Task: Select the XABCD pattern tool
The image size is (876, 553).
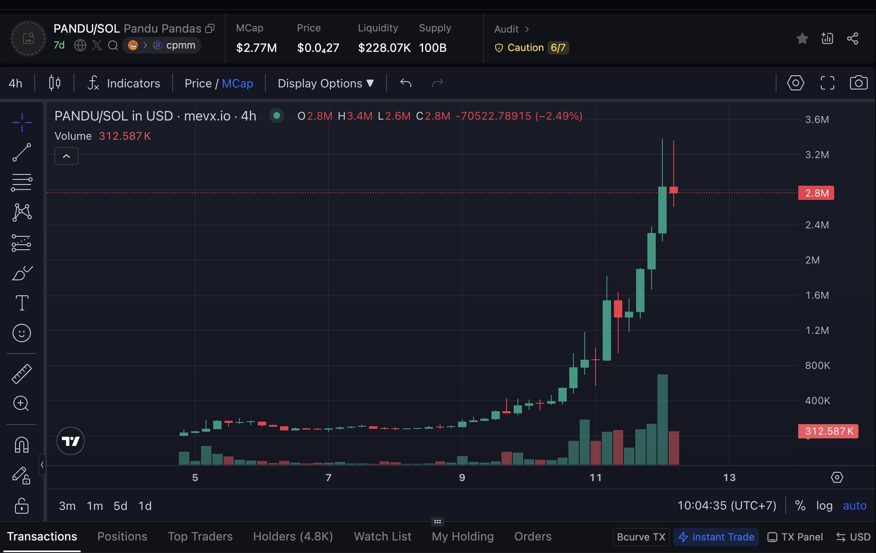Action: (x=22, y=212)
